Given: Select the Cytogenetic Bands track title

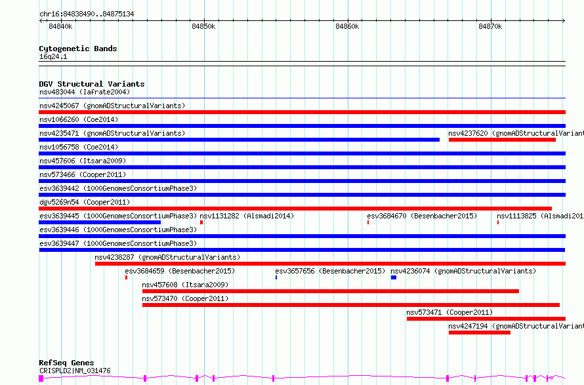Looking at the screenshot, I should 78,49.
